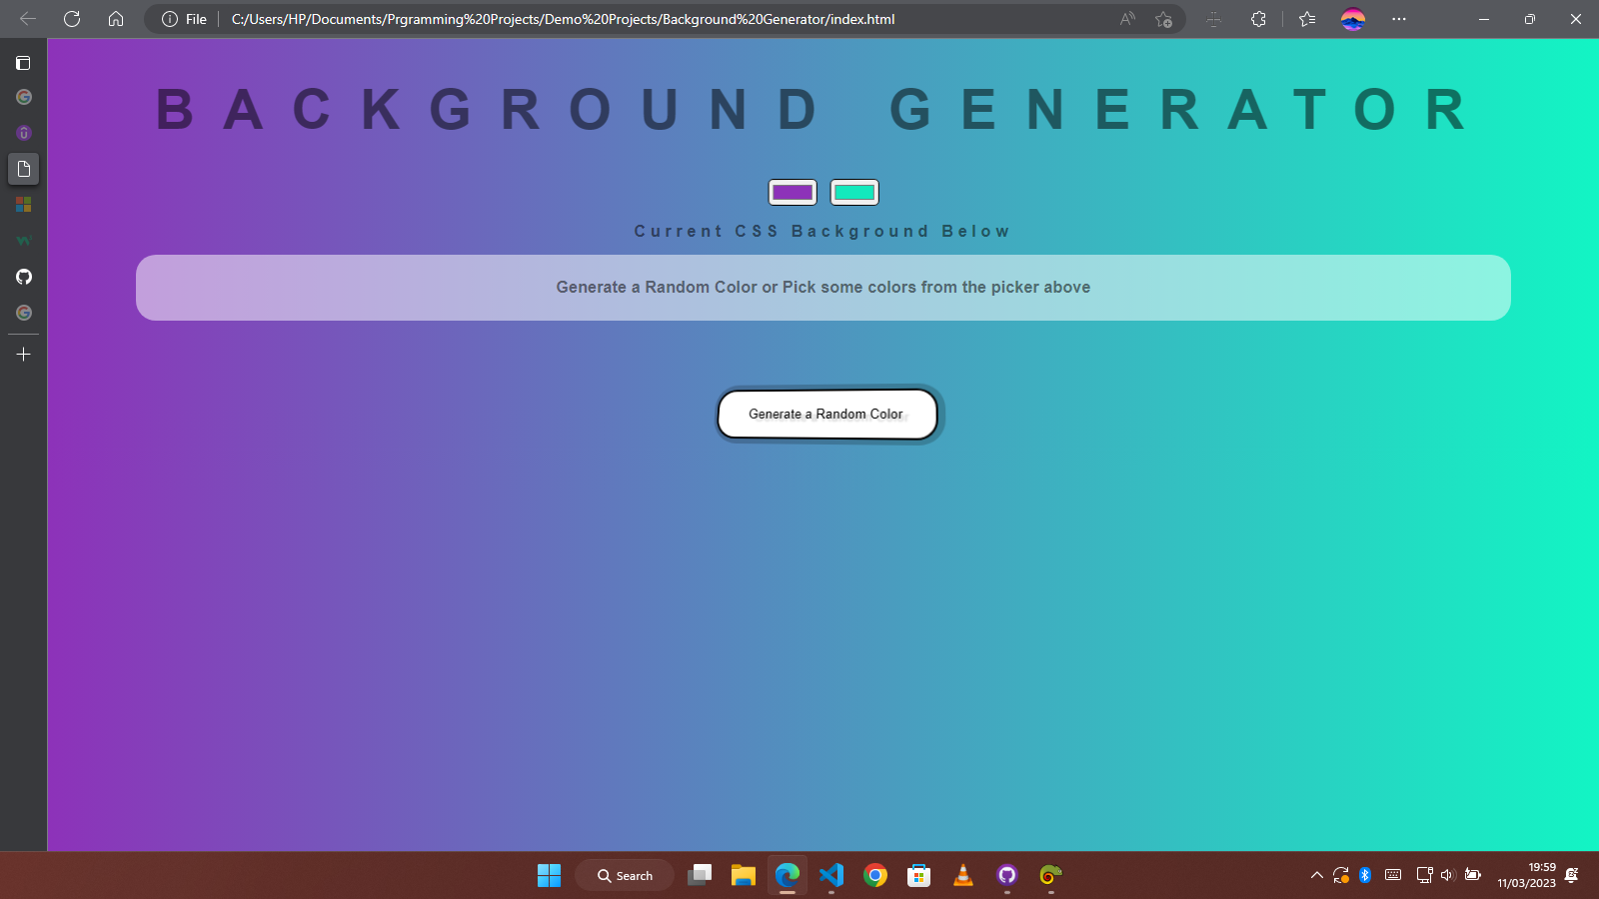Open Visual Studio Code from taskbar
The width and height of the screenshot is (1599, 899).
831,876
